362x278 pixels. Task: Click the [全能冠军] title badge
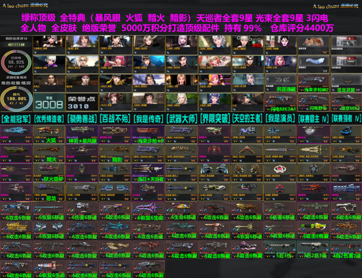tap(16, 119)
